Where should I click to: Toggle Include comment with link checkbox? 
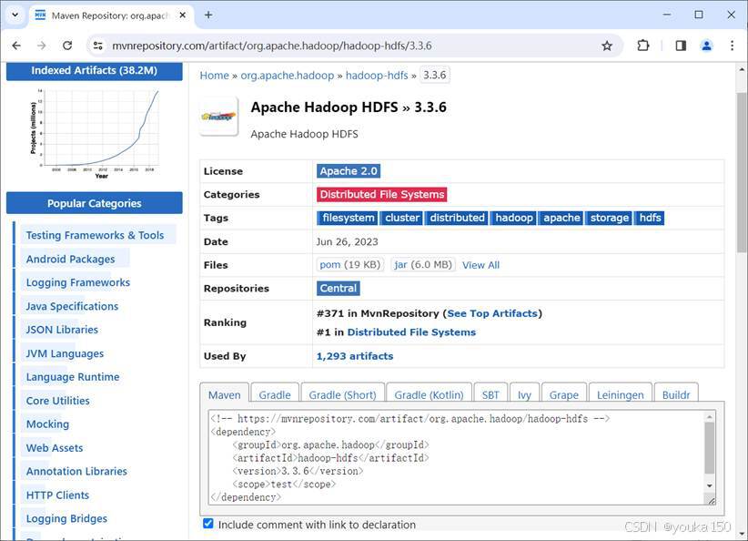pyautogui.click(x=208, y=524)
